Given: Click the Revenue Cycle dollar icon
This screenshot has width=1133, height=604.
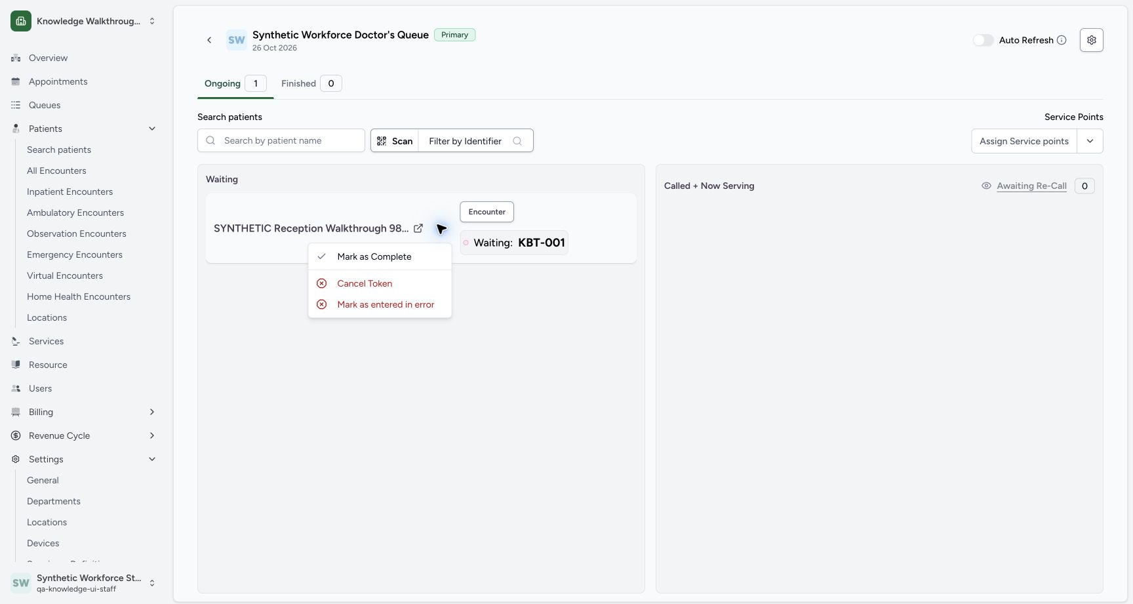Looking at the screenshot, I should (16, 435).
